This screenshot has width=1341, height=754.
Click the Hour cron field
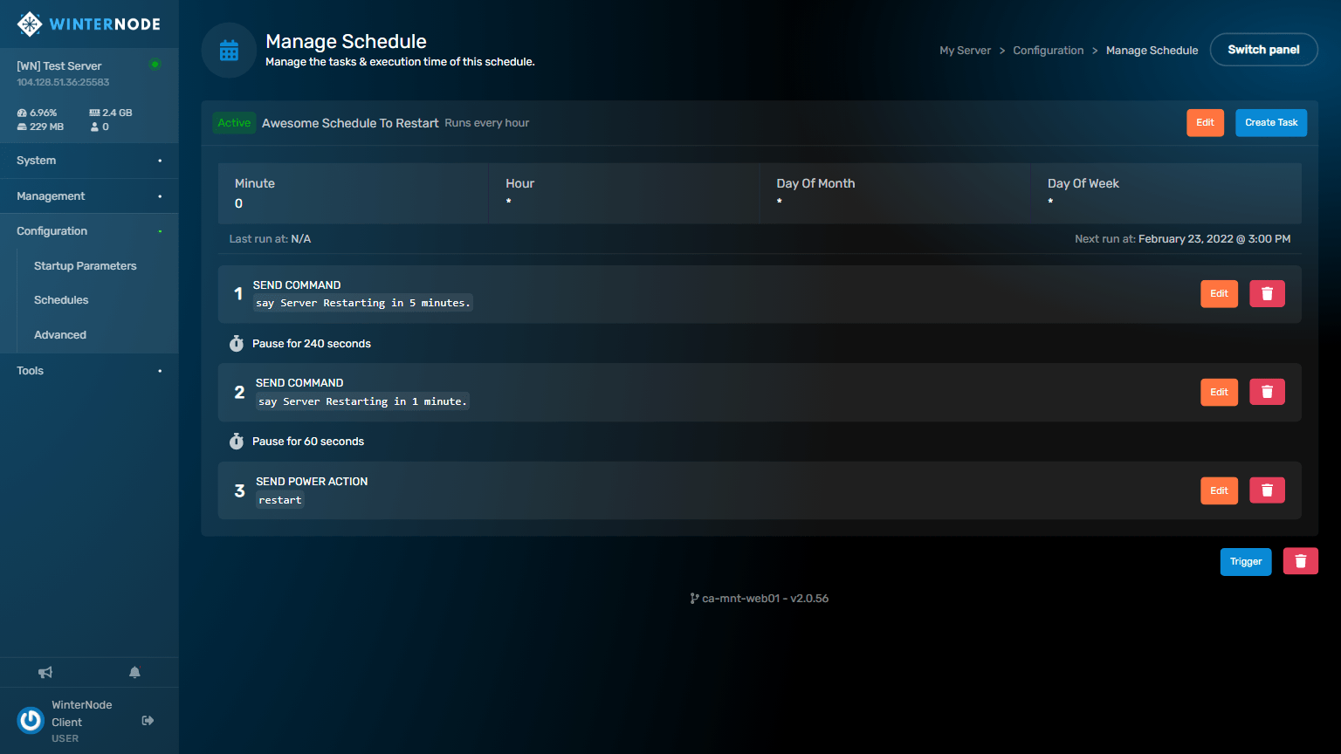click(x=623, y=193)
